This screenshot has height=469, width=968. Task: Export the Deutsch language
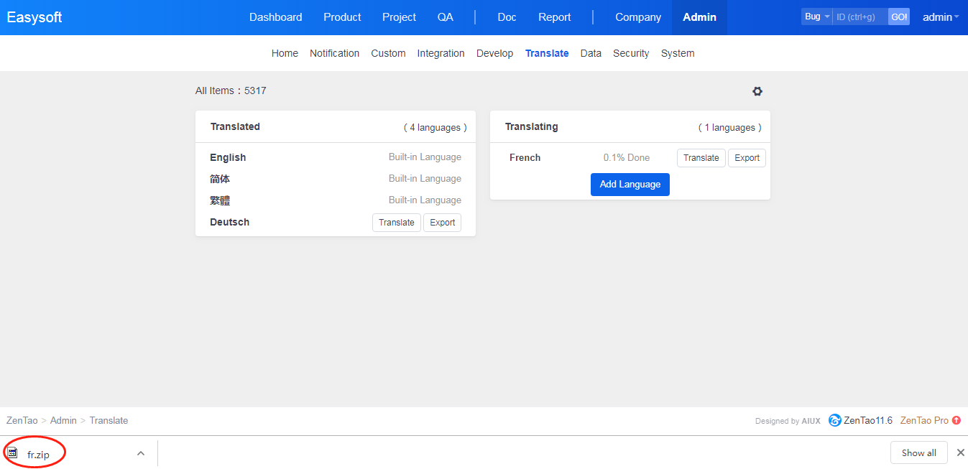pos(442,223)
